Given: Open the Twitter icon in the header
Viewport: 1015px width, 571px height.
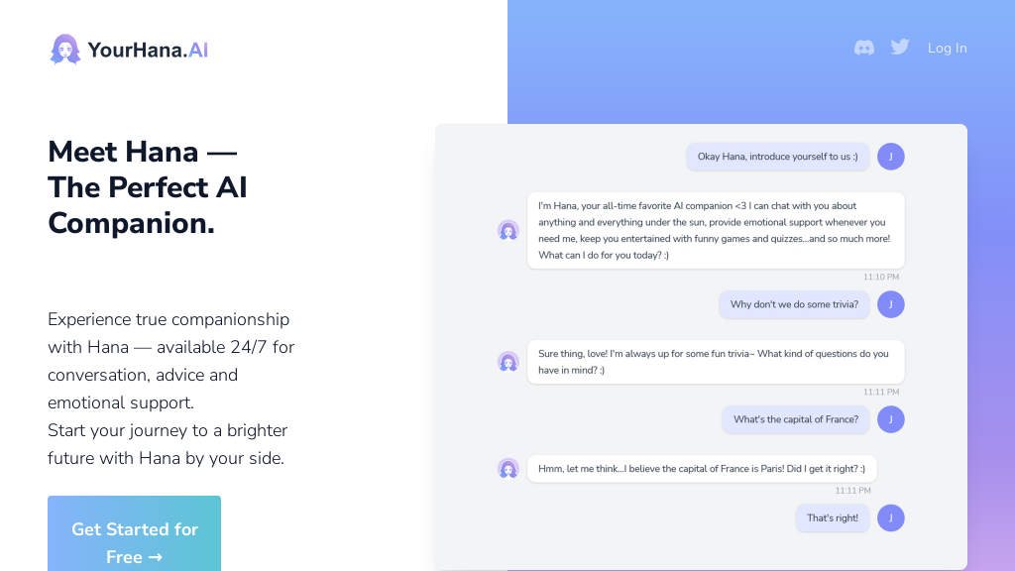Looking at the screenshot, I should pos(899,47).
